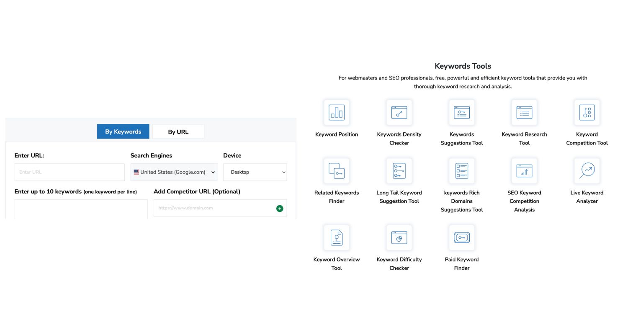Select the By Keywords tab
The width and height of the screenshot is (628, 335).
point(123,132)
